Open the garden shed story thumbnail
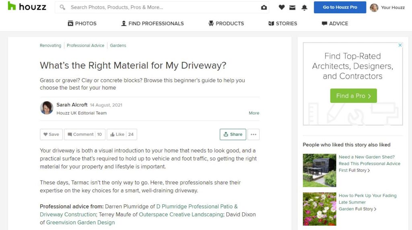Image resolution: width=412 pixels, height=230 pixels. [x=319, y=170]
